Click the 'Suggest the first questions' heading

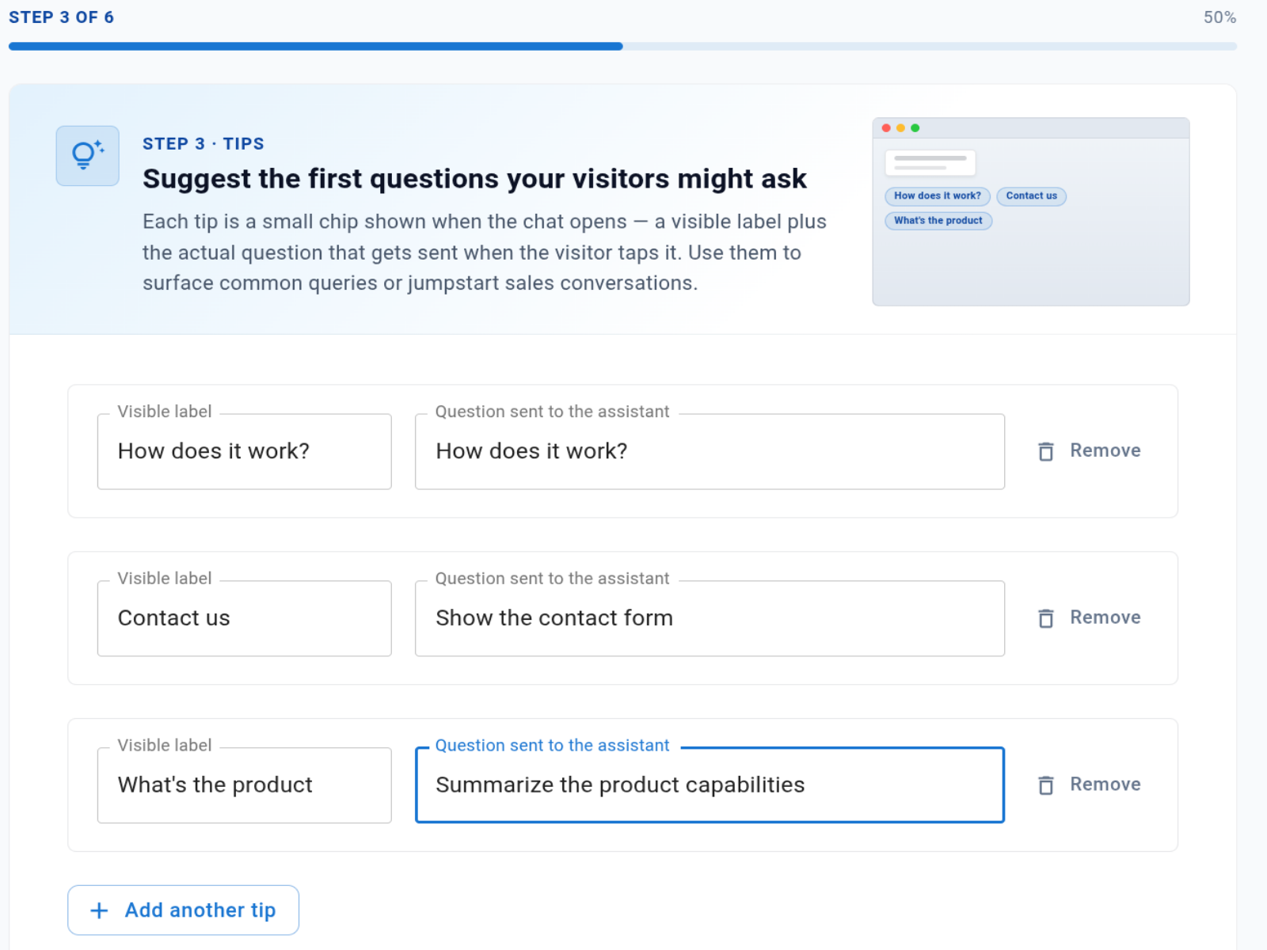(474, 179)
